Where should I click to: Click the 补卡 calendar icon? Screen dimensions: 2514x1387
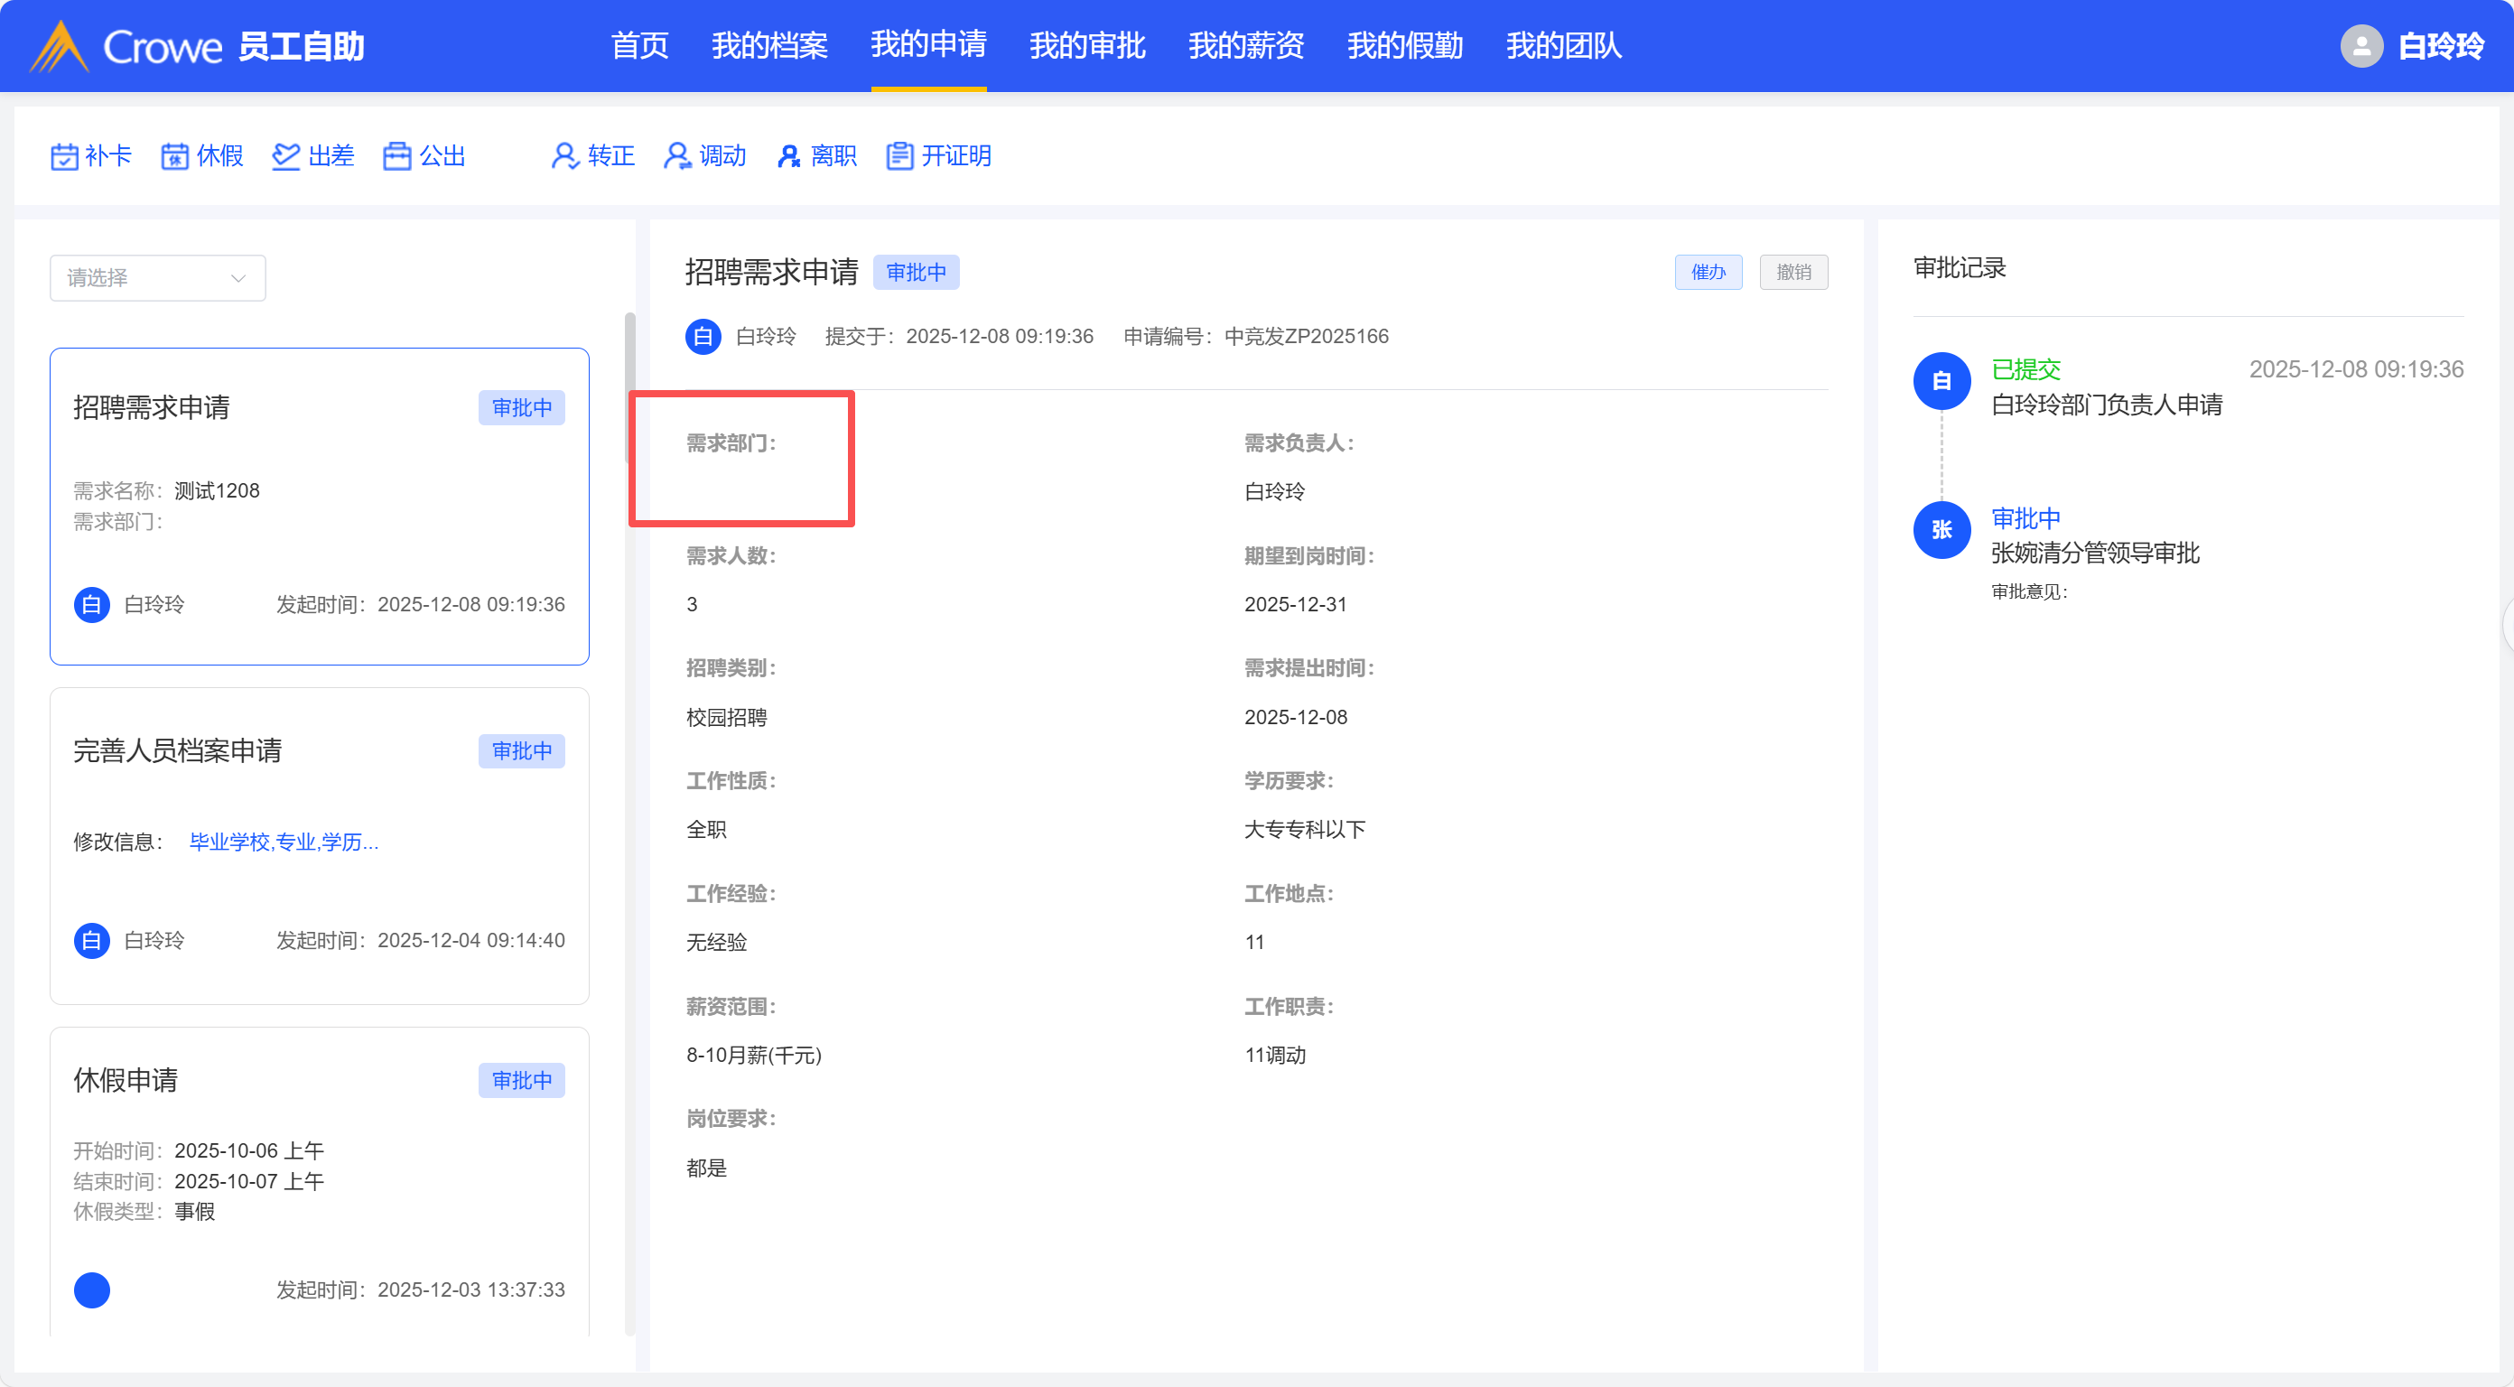(x=64, y=156)
